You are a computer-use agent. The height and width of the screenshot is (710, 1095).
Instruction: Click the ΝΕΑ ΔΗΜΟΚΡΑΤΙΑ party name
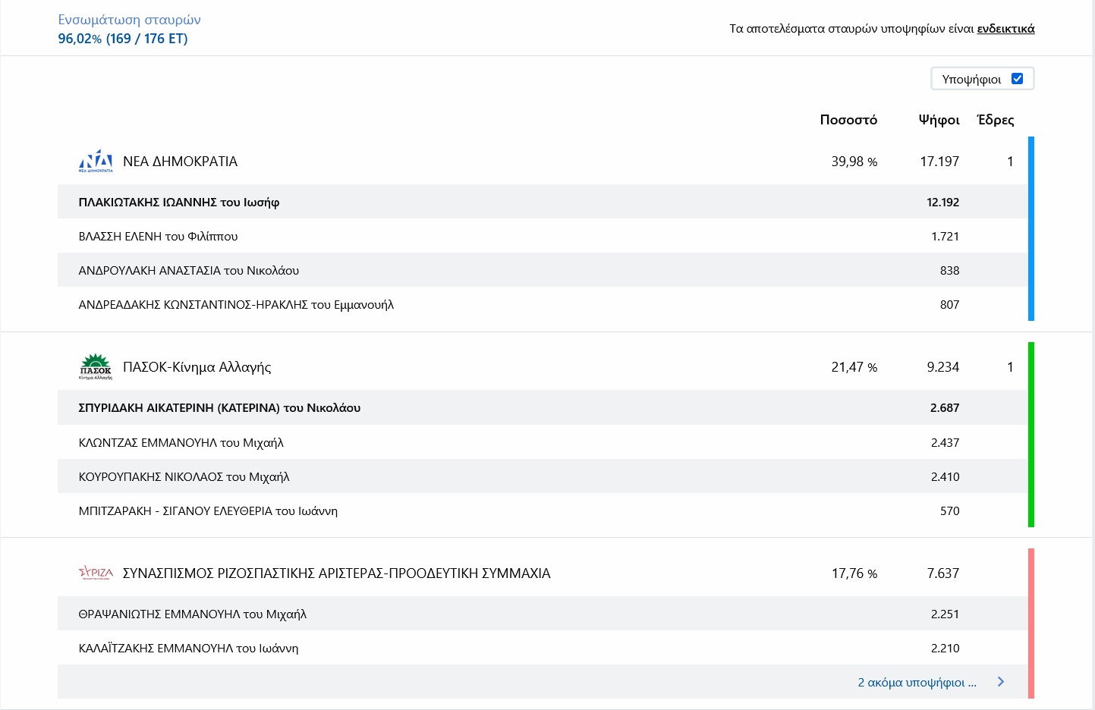point(181,162)
